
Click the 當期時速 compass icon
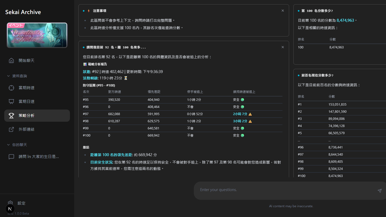[x=11, y=88]
